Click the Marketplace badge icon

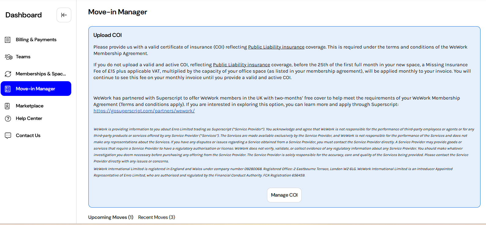click(x=8, y=106)
